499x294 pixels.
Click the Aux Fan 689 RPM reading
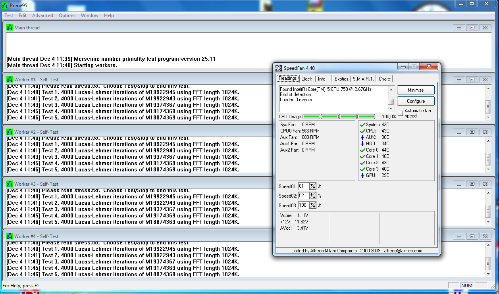tap(300, 137)
